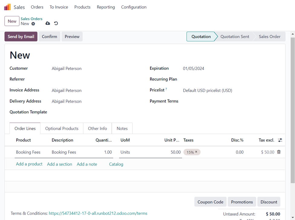Switch to the Other Info tab

[97, 128]
